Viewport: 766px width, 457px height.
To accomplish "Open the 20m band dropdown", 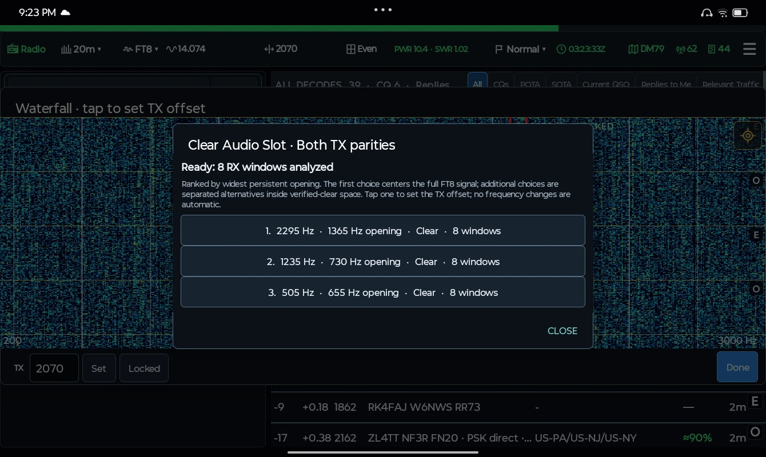I will pyautogui.click(x=81, y=49).
